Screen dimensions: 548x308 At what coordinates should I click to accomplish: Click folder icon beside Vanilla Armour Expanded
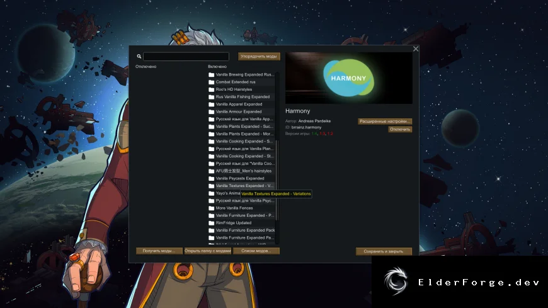(x=212, y=112)
